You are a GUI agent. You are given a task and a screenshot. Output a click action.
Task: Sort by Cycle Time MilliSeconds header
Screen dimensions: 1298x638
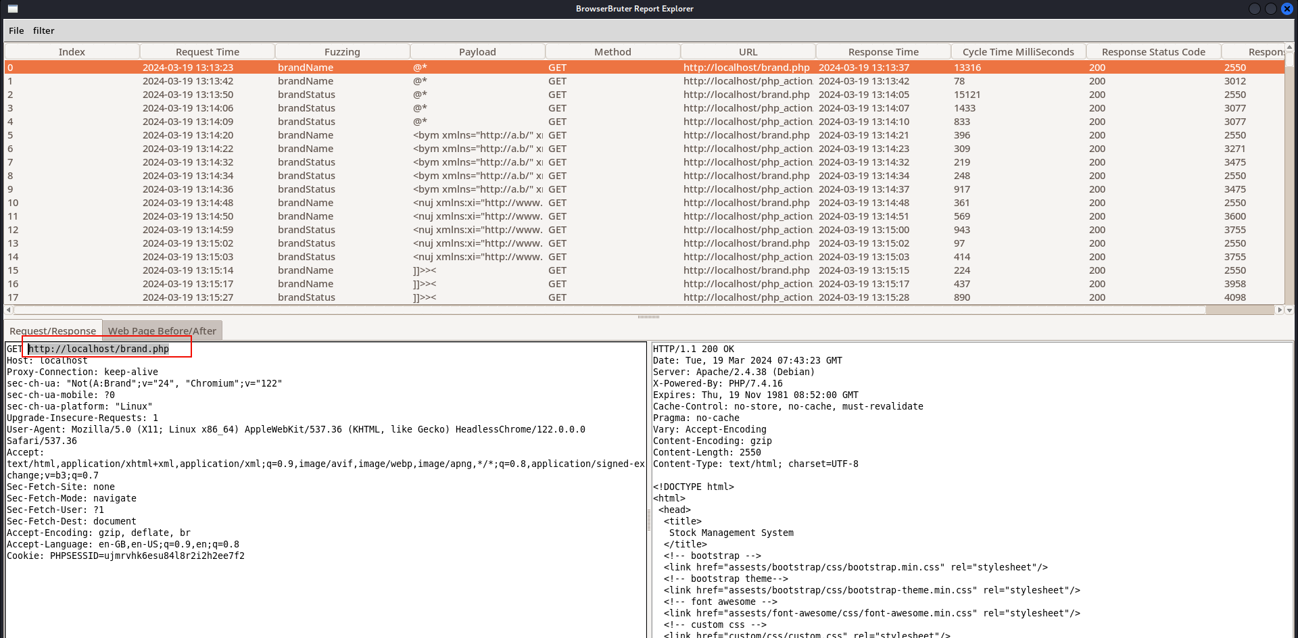(x=1018, y=52)
